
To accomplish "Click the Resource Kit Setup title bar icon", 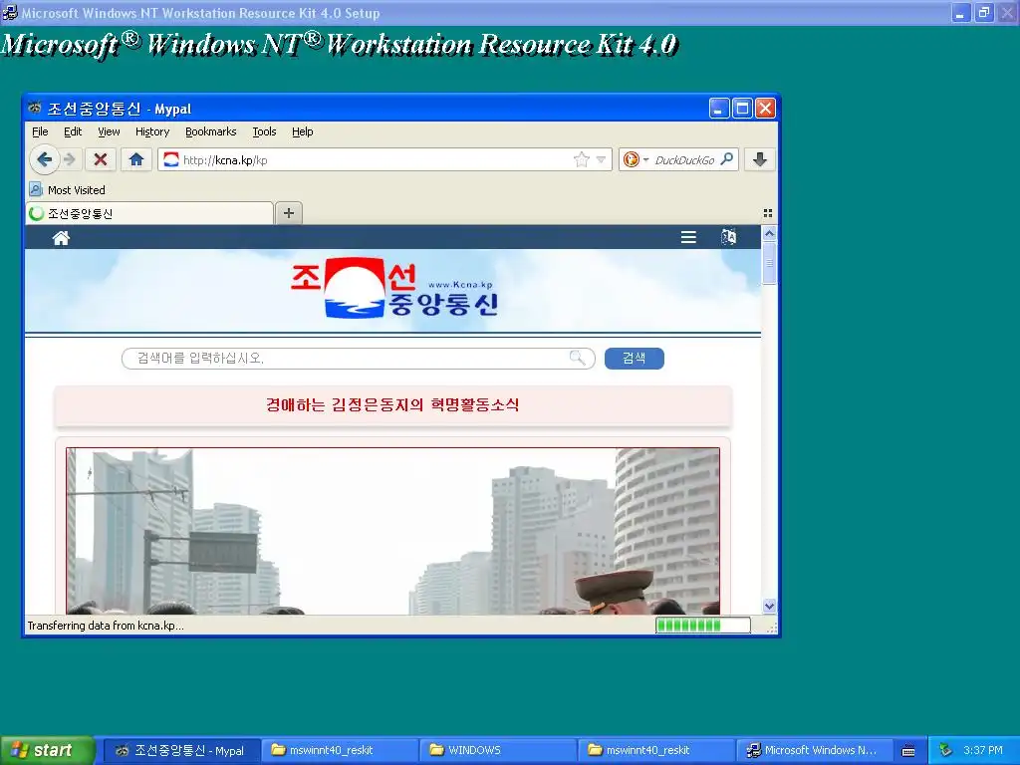I will [x=10, y=12].
